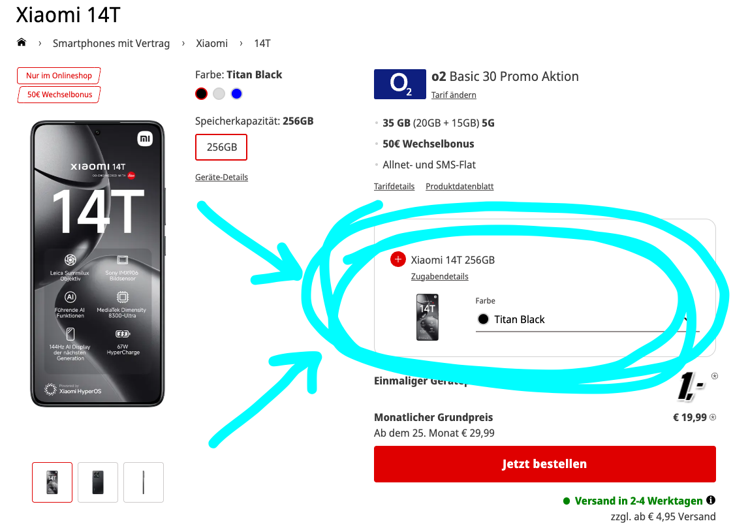This screenshot has width=733, height=532.
Task: Open the Geräte-Details link
Action: (221, 178)
